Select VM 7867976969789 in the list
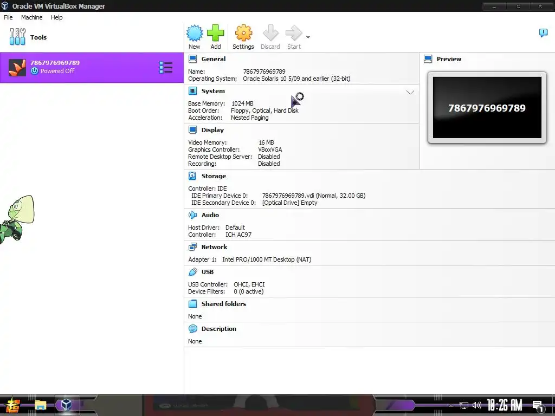The width and height of the screenshot is (555, 416). point(92,68)
